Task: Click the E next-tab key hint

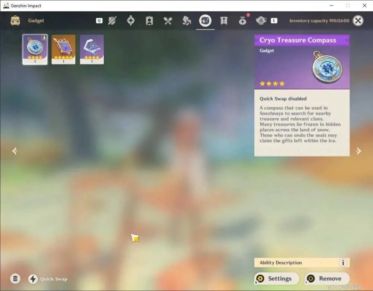Action: tap(274, 21)
